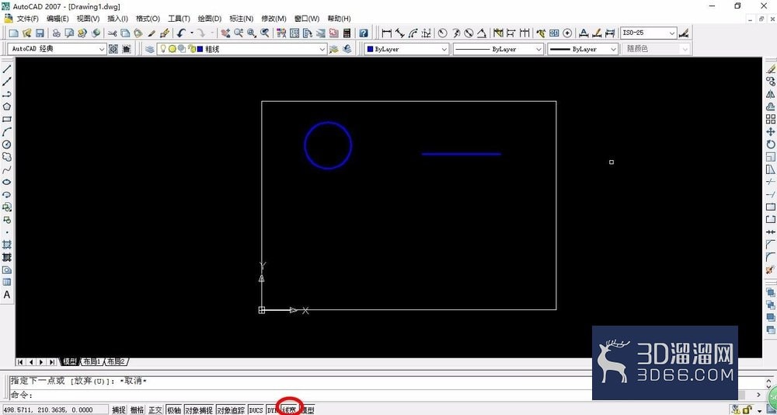
Task: Open the ByLayer color control dropdown
Action: [406, 49]
